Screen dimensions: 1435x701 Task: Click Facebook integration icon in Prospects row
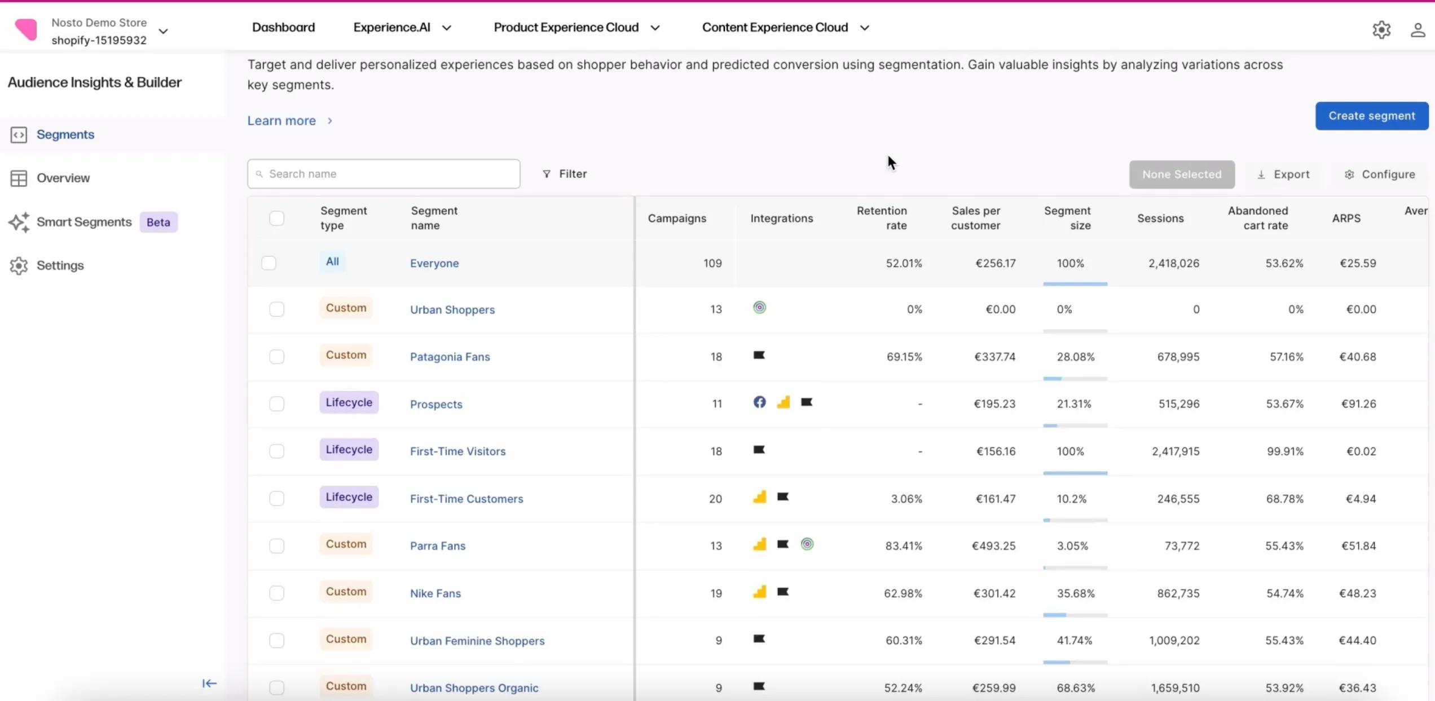[759, 402]
